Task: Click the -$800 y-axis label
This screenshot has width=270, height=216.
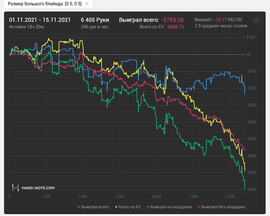Action: click(251, 189)
